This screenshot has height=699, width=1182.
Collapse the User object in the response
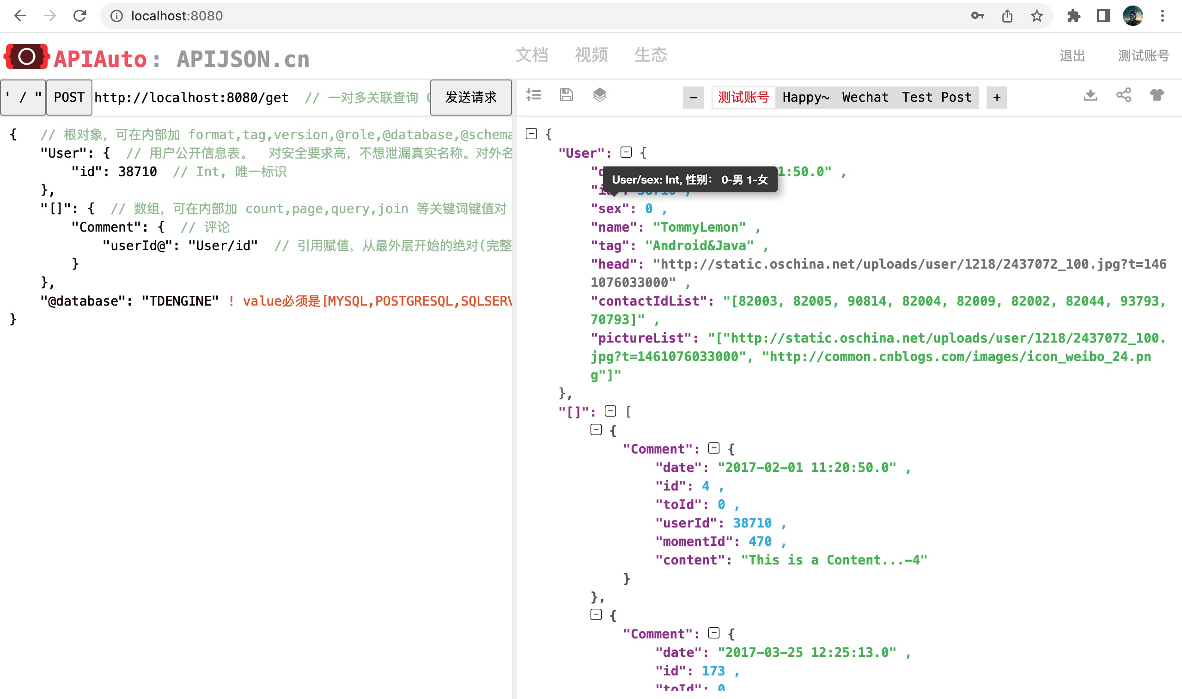click(x=626, y=152)
